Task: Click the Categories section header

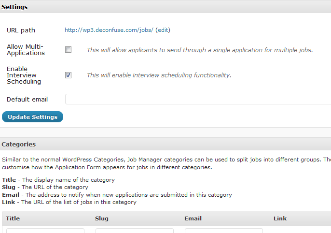Action: point(165,144)
